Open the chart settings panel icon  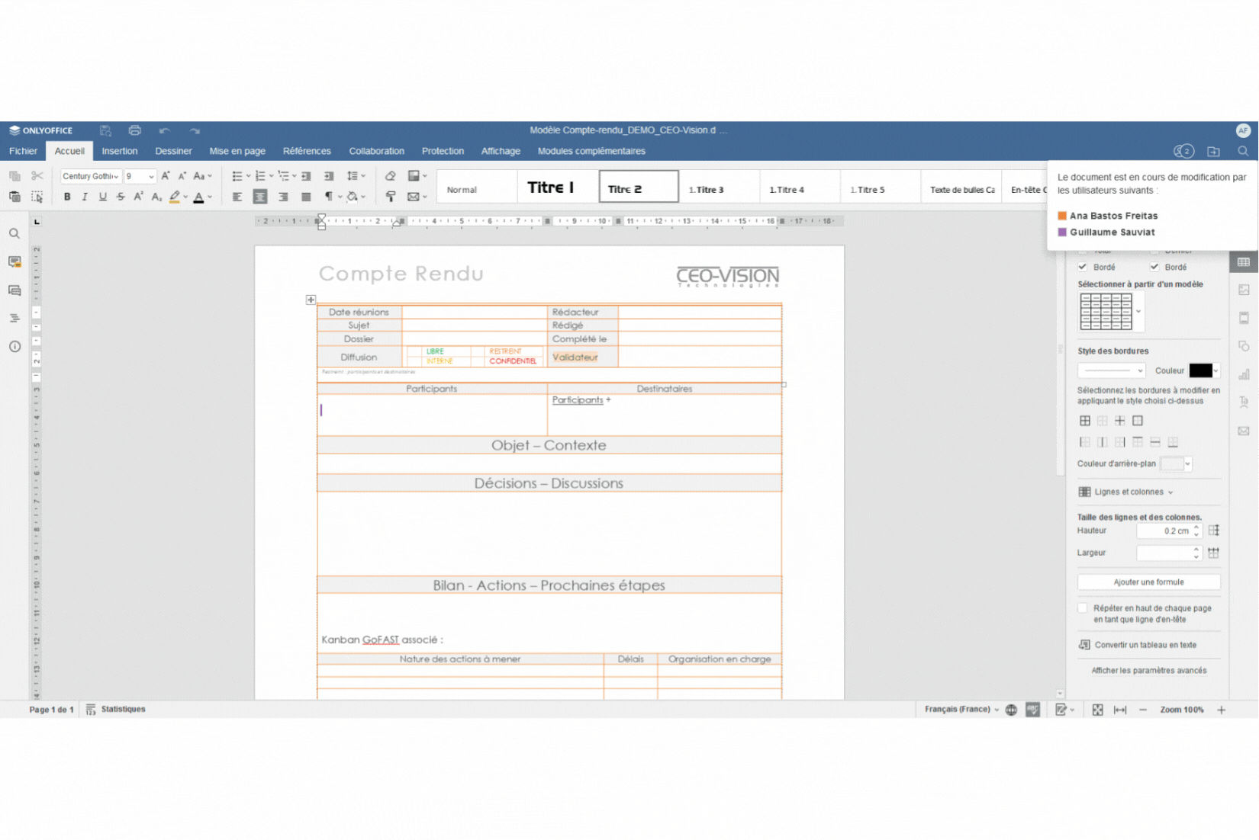[x=1245, y=374]
